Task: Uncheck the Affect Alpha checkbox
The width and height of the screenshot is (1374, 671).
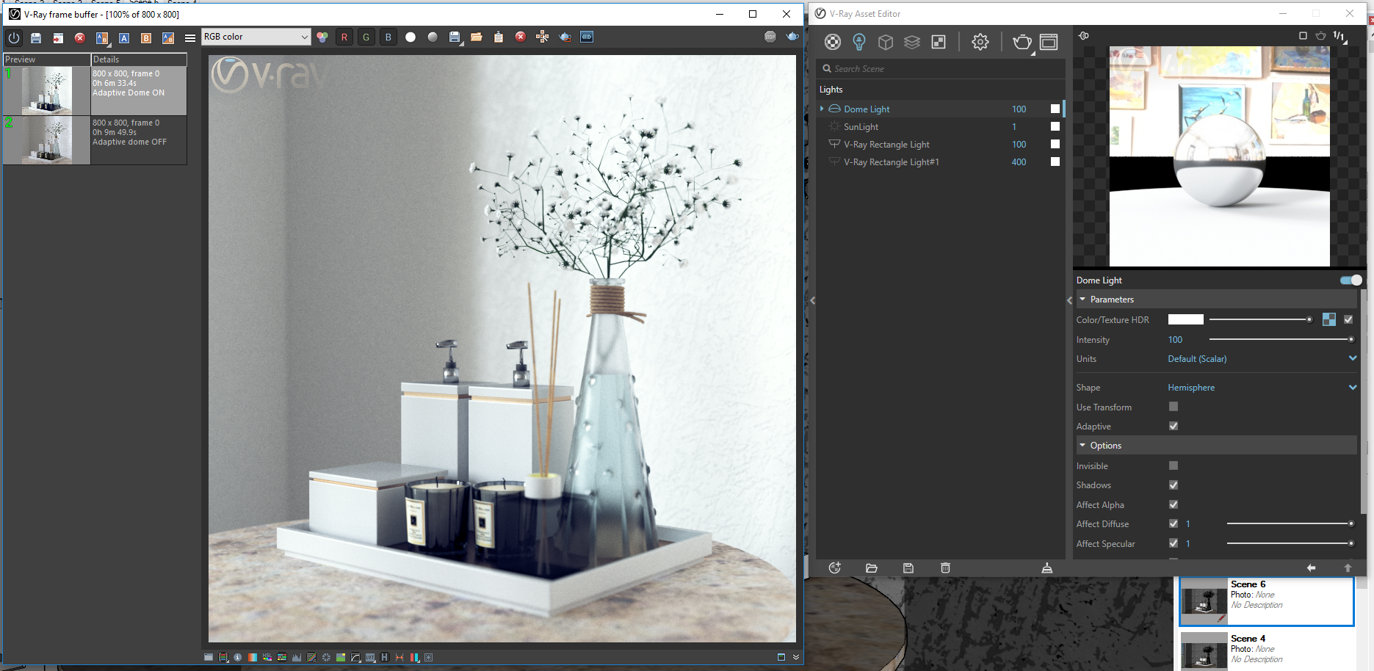Action: [1174, 504]
